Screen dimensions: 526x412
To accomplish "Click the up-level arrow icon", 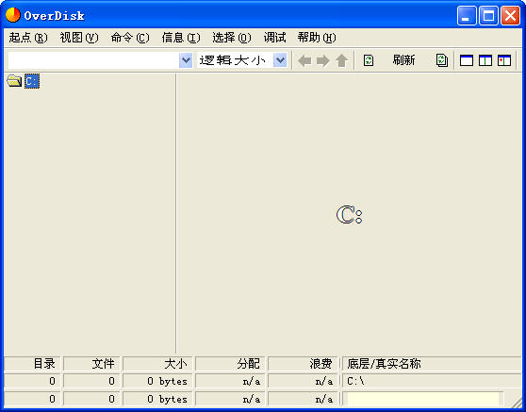I will pyautogui.click(x=342, y=60).
